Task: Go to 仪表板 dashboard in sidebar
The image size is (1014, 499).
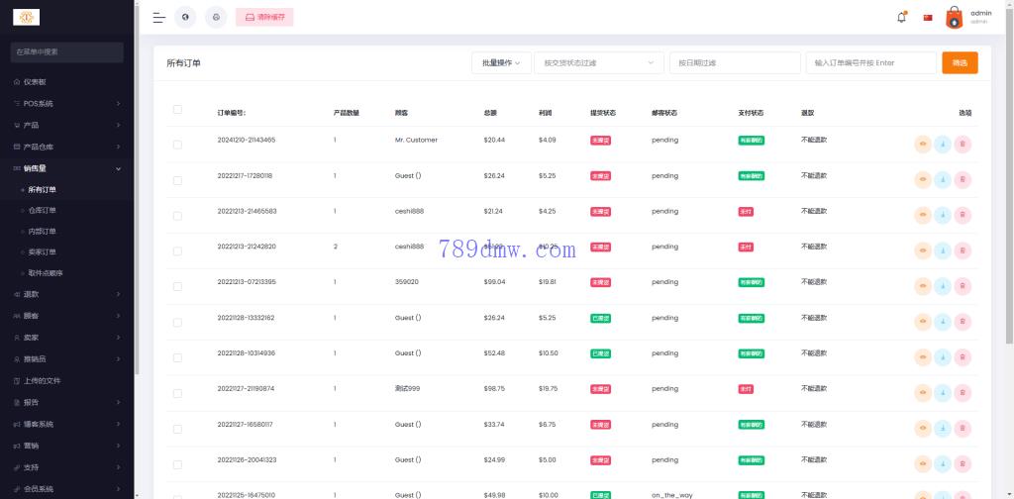Action: point(35,81)
